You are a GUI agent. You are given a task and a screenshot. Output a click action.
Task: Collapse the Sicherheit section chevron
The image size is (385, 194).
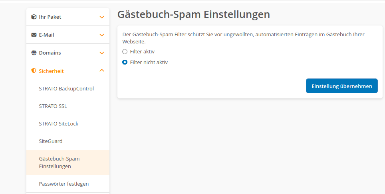pos(102,71)
